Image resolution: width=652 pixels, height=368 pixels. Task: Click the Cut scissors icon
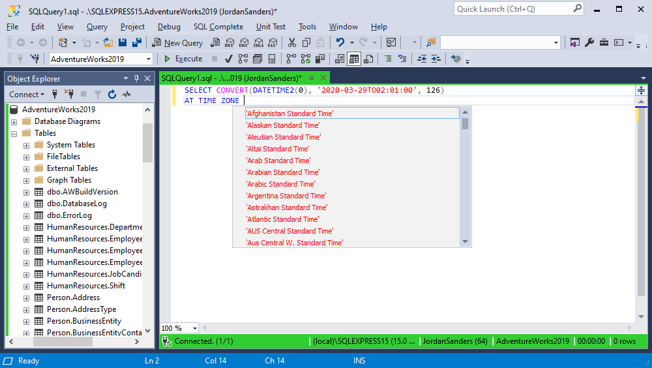[292, 42]
